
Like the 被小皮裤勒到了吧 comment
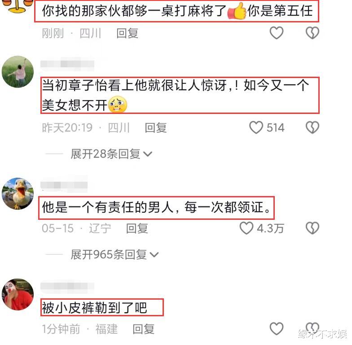click(277, 328)
